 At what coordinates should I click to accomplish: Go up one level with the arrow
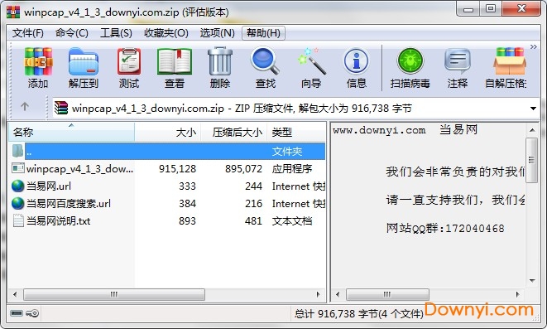click(25, 106)
